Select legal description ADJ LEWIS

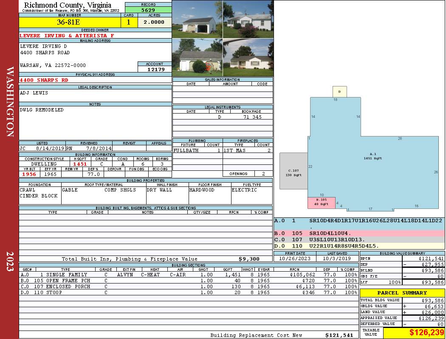click(34, 93)
